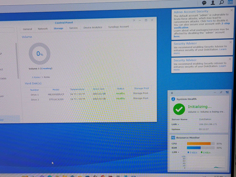Open Control Panel help question mark
Viewport: 236px width, 177px height.
tap(134, 21)
